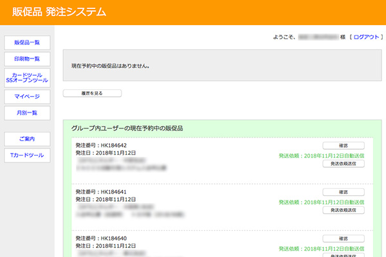Click 確認 for order HK184642

tap(343, 146)
